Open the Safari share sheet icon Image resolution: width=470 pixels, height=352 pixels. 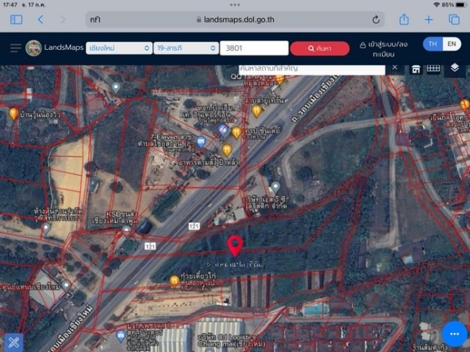click(404, 20)
